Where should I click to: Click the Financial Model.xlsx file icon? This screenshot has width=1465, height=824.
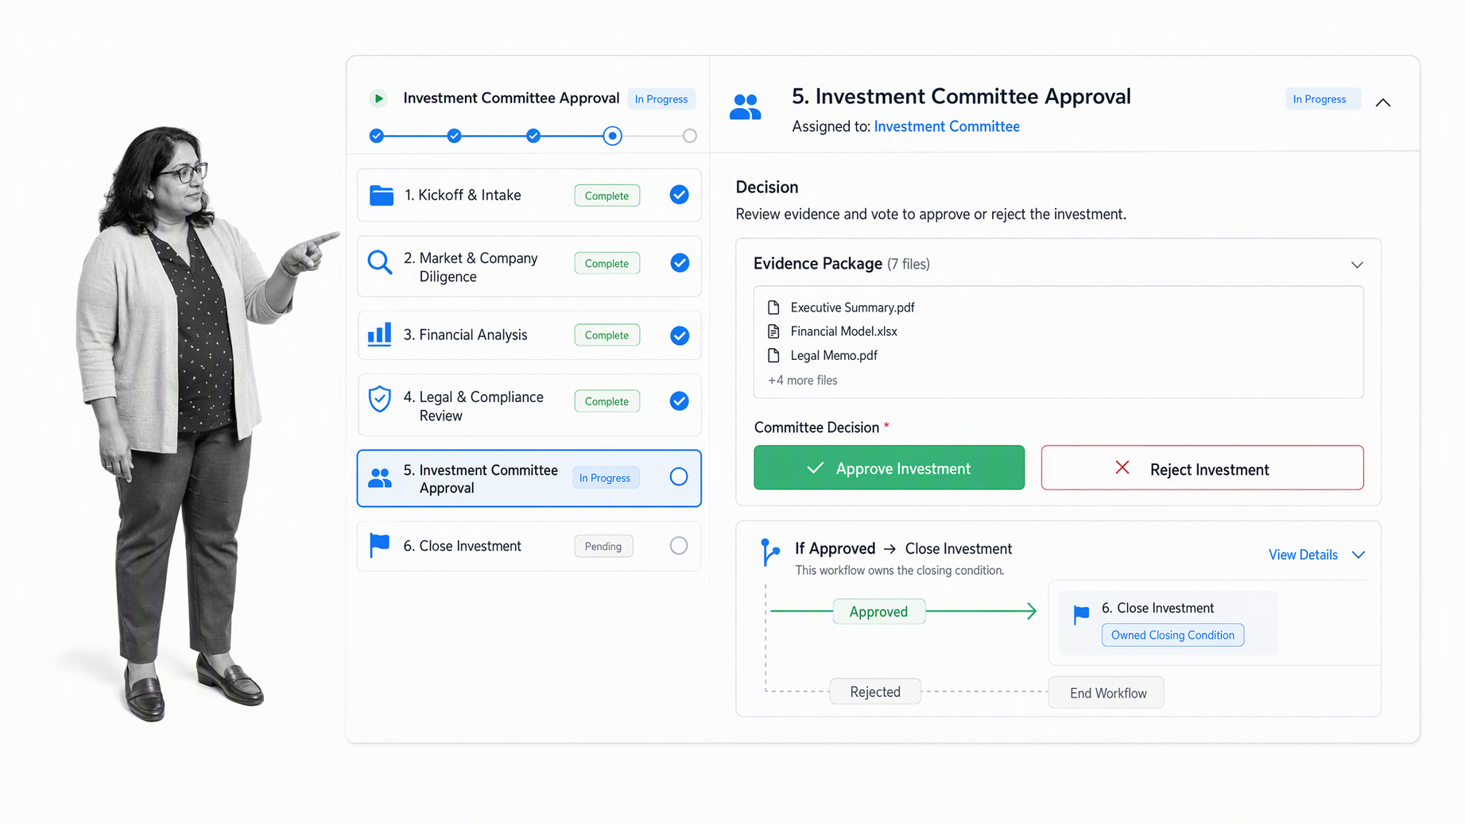pyautogui.click(x=773, y=331)
